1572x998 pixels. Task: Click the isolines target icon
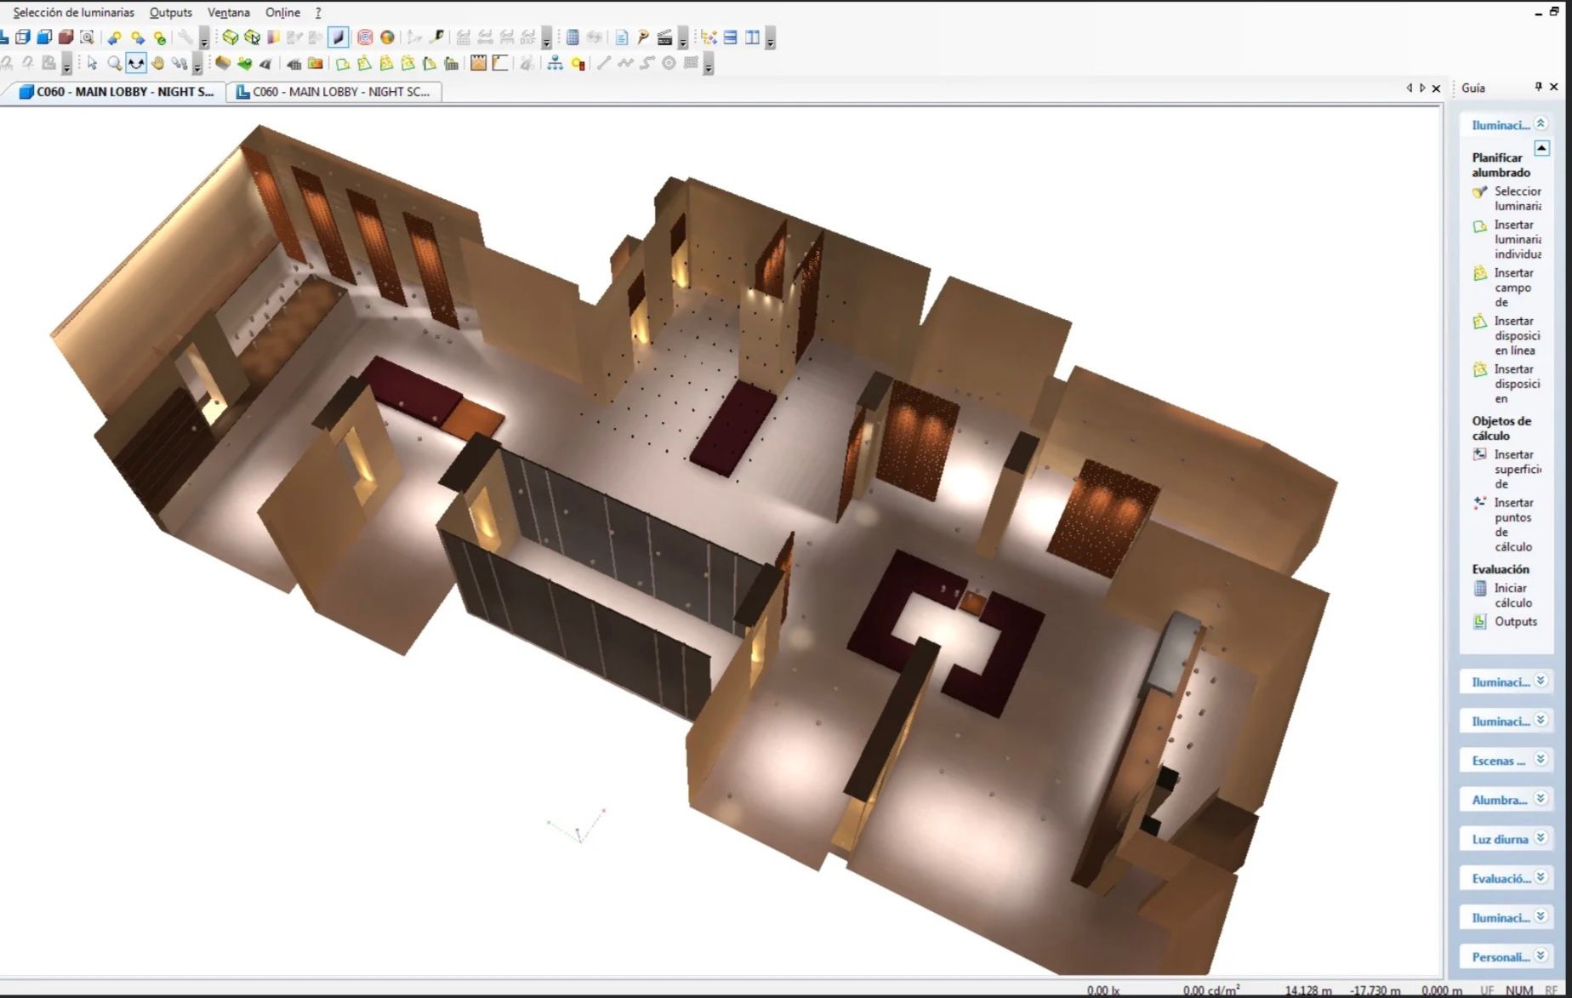coord(365,37)
